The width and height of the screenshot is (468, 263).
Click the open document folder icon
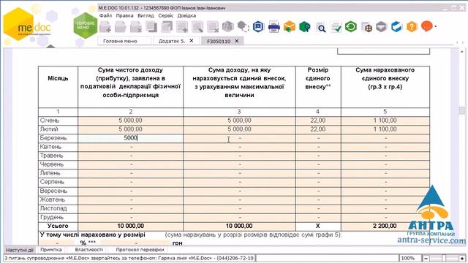[121, 27]
